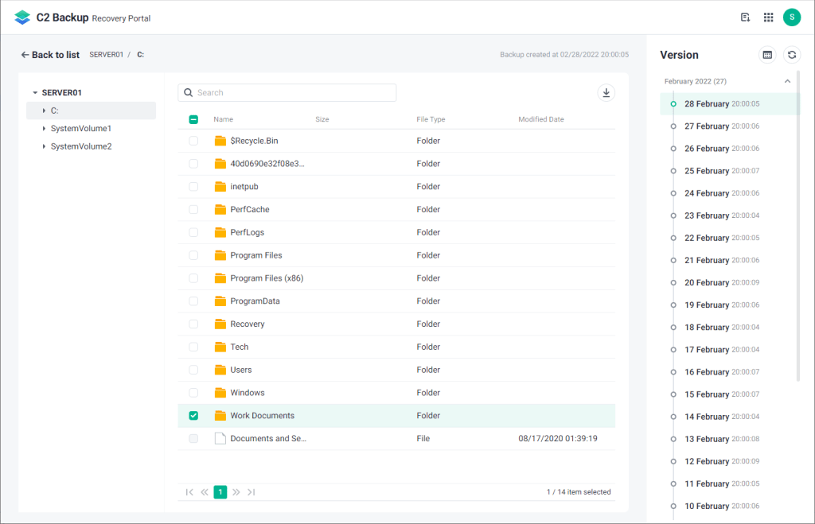
Task: Select SystemVolume2 in the tree
Action: point(81,146)
